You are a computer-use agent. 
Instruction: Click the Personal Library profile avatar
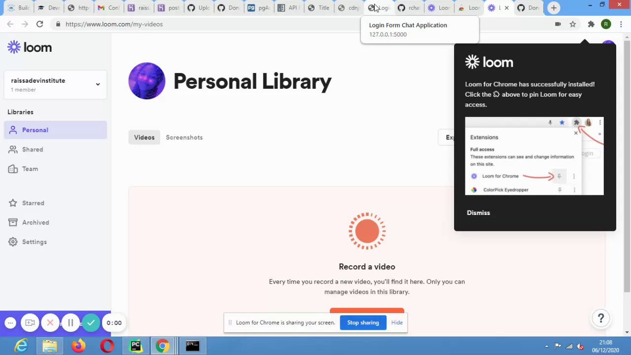tap(147, 81)
